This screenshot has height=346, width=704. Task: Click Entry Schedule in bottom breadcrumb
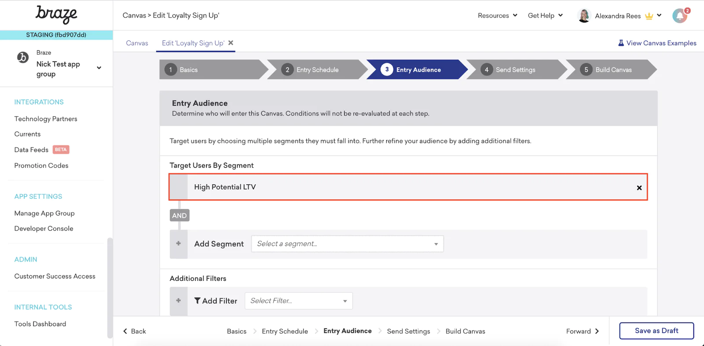(x=285, y=331)
